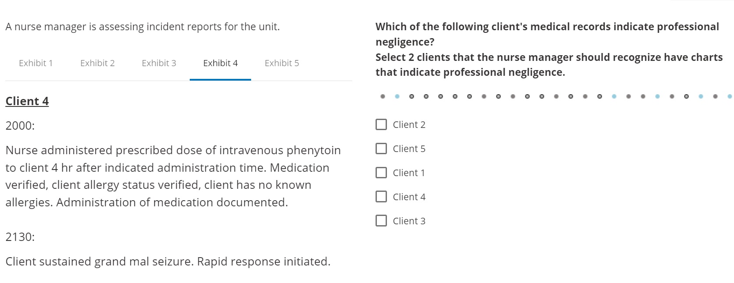Click the middle progress dot in the navigation row
Viewport: 734px width, 283px height.
tap(556, 96)
